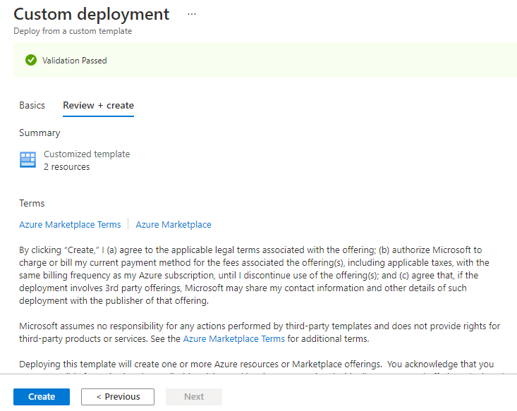Go back with the Previous button
Screen dimensions: 517x411
(117, 397)
